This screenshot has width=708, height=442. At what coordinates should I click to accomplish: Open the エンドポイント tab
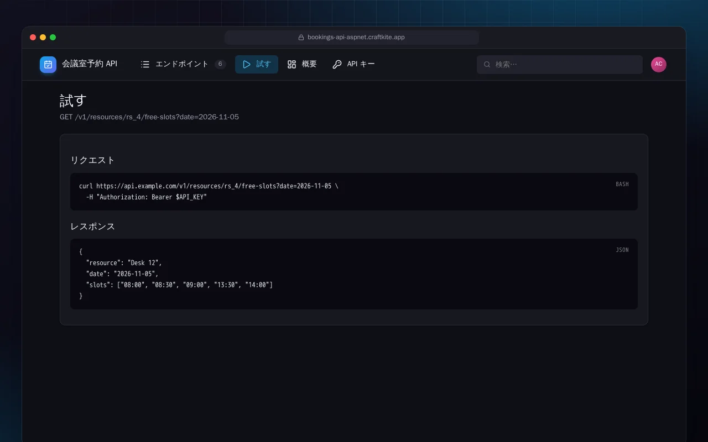click(x=183, y=64)
